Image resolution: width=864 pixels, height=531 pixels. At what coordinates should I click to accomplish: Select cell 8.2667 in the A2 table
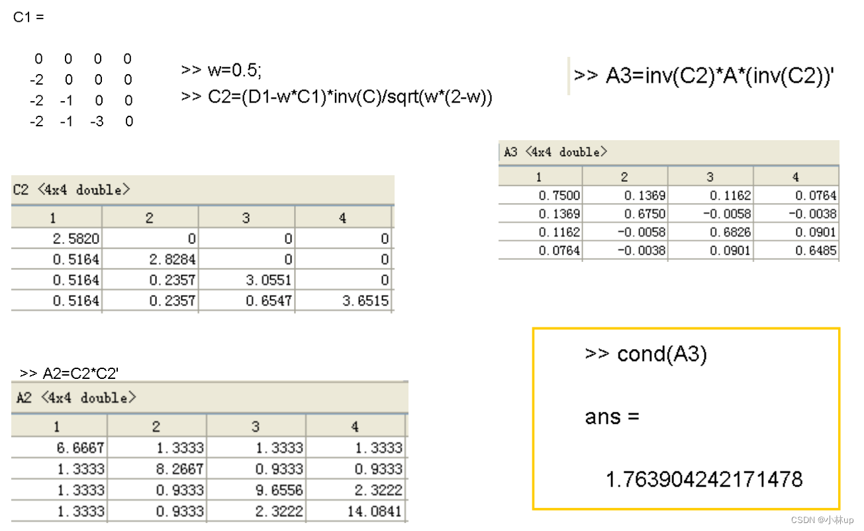[x=157, y=469]
